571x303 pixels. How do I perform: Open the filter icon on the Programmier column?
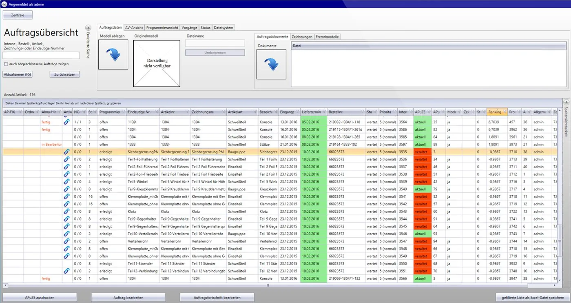[123, 112]
